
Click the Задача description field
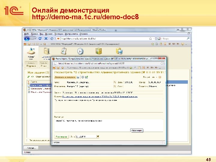click(112, 93)
